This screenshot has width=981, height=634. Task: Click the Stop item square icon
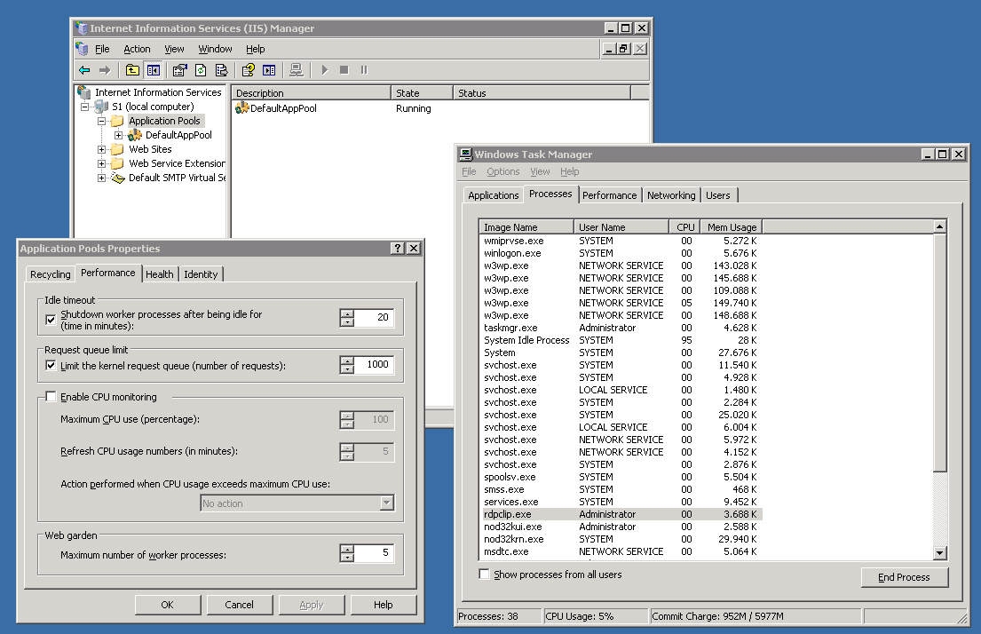coord(344,70)
